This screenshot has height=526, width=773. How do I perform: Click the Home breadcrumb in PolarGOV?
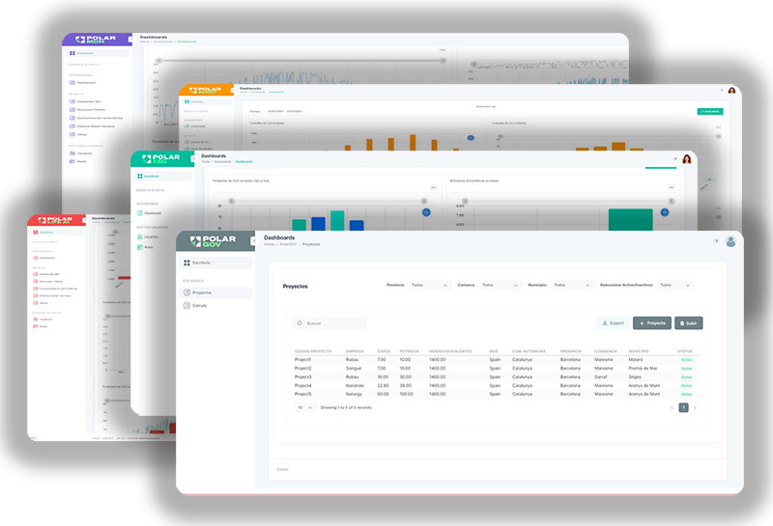pos(270,244)
